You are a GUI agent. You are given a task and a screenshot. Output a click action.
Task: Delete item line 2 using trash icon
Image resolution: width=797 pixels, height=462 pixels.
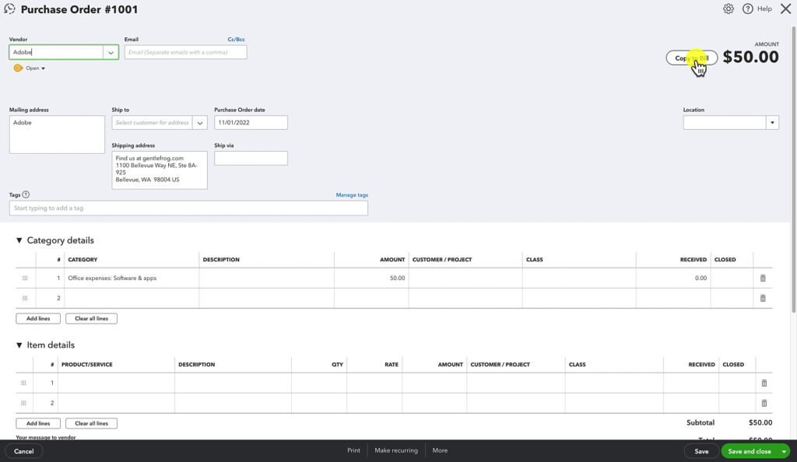(764, 403)
